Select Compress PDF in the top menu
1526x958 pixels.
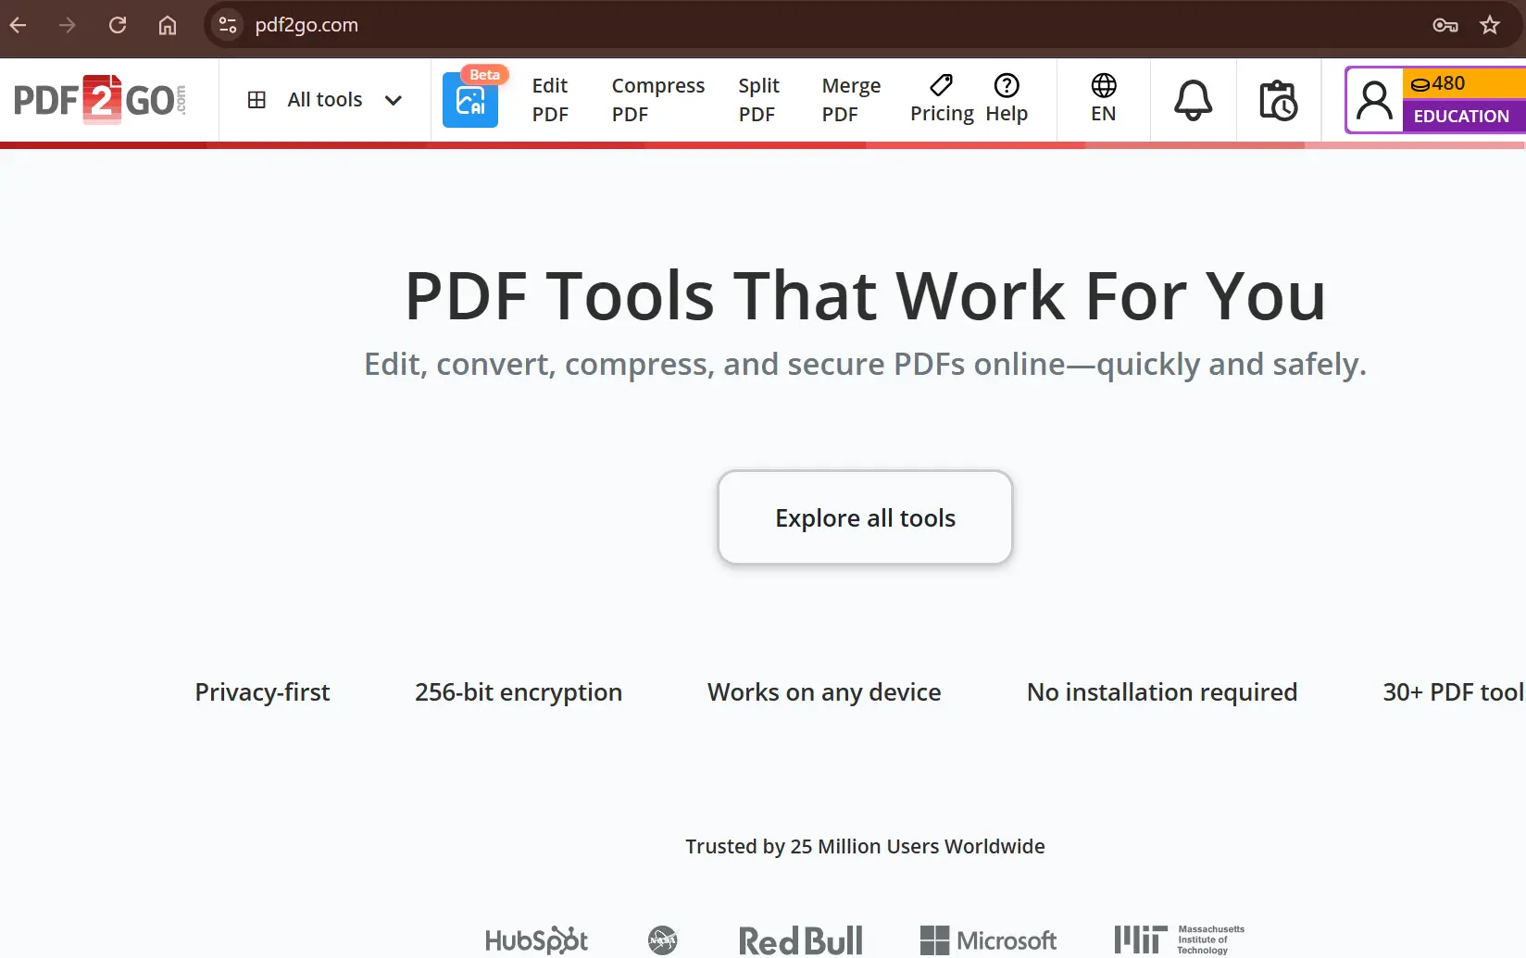657,100
